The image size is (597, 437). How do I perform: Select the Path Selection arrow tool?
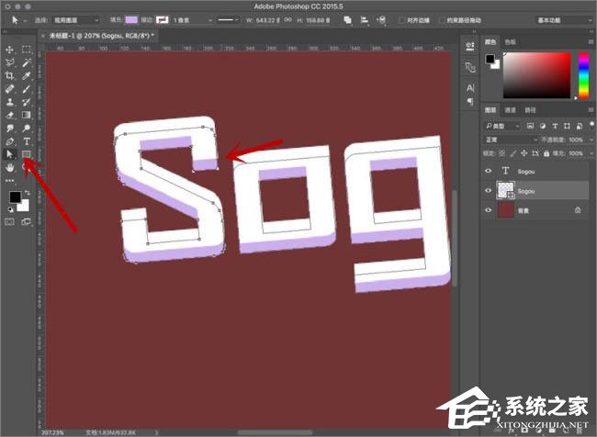10,155
